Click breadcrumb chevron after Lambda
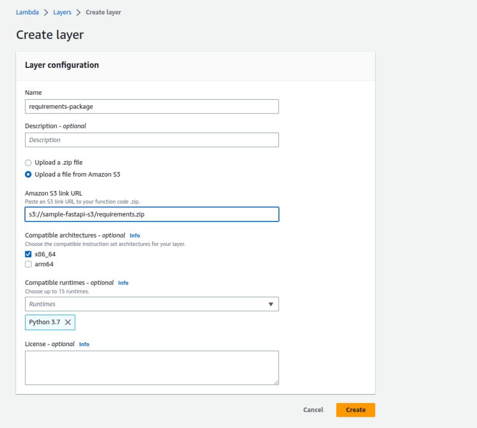477x428 pixels. point(45,13)
